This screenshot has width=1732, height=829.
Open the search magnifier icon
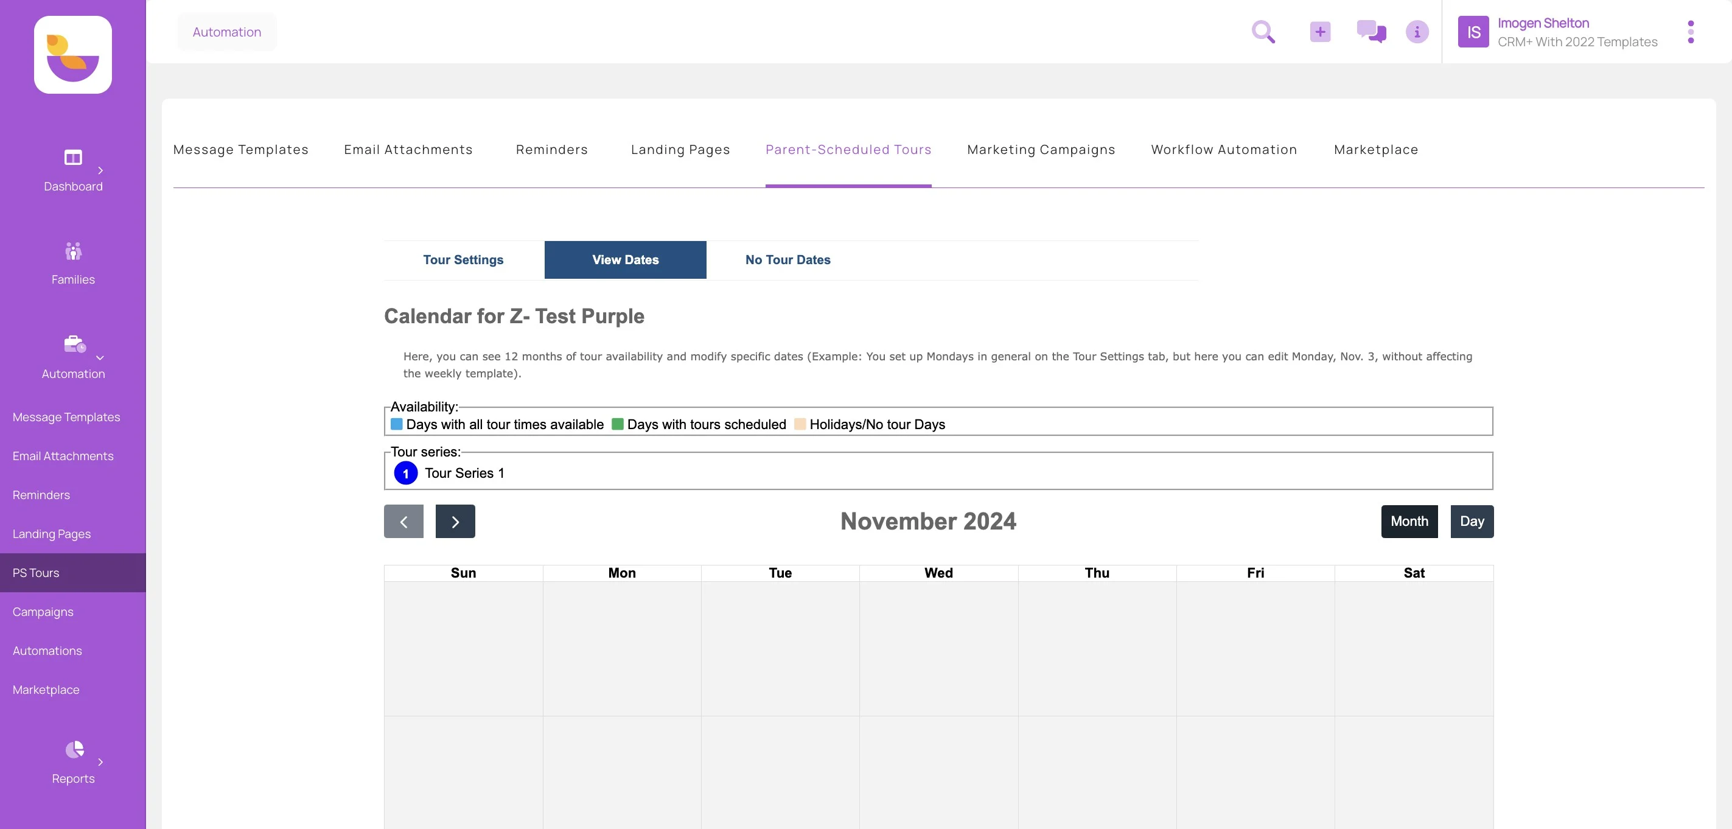coord(1263,32)
